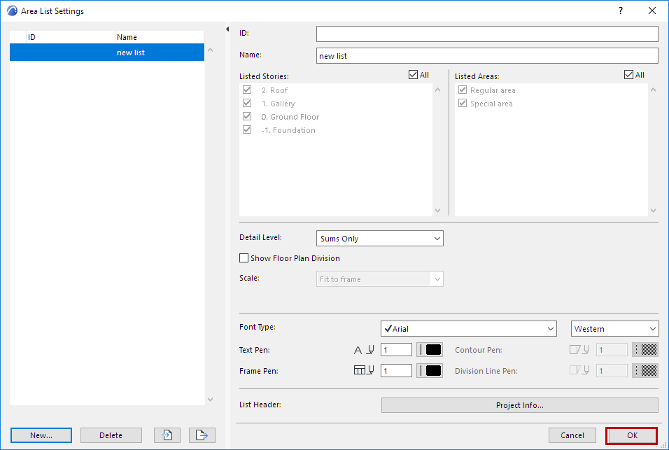Click the Text Pen letter A icon

pos(358,350)
